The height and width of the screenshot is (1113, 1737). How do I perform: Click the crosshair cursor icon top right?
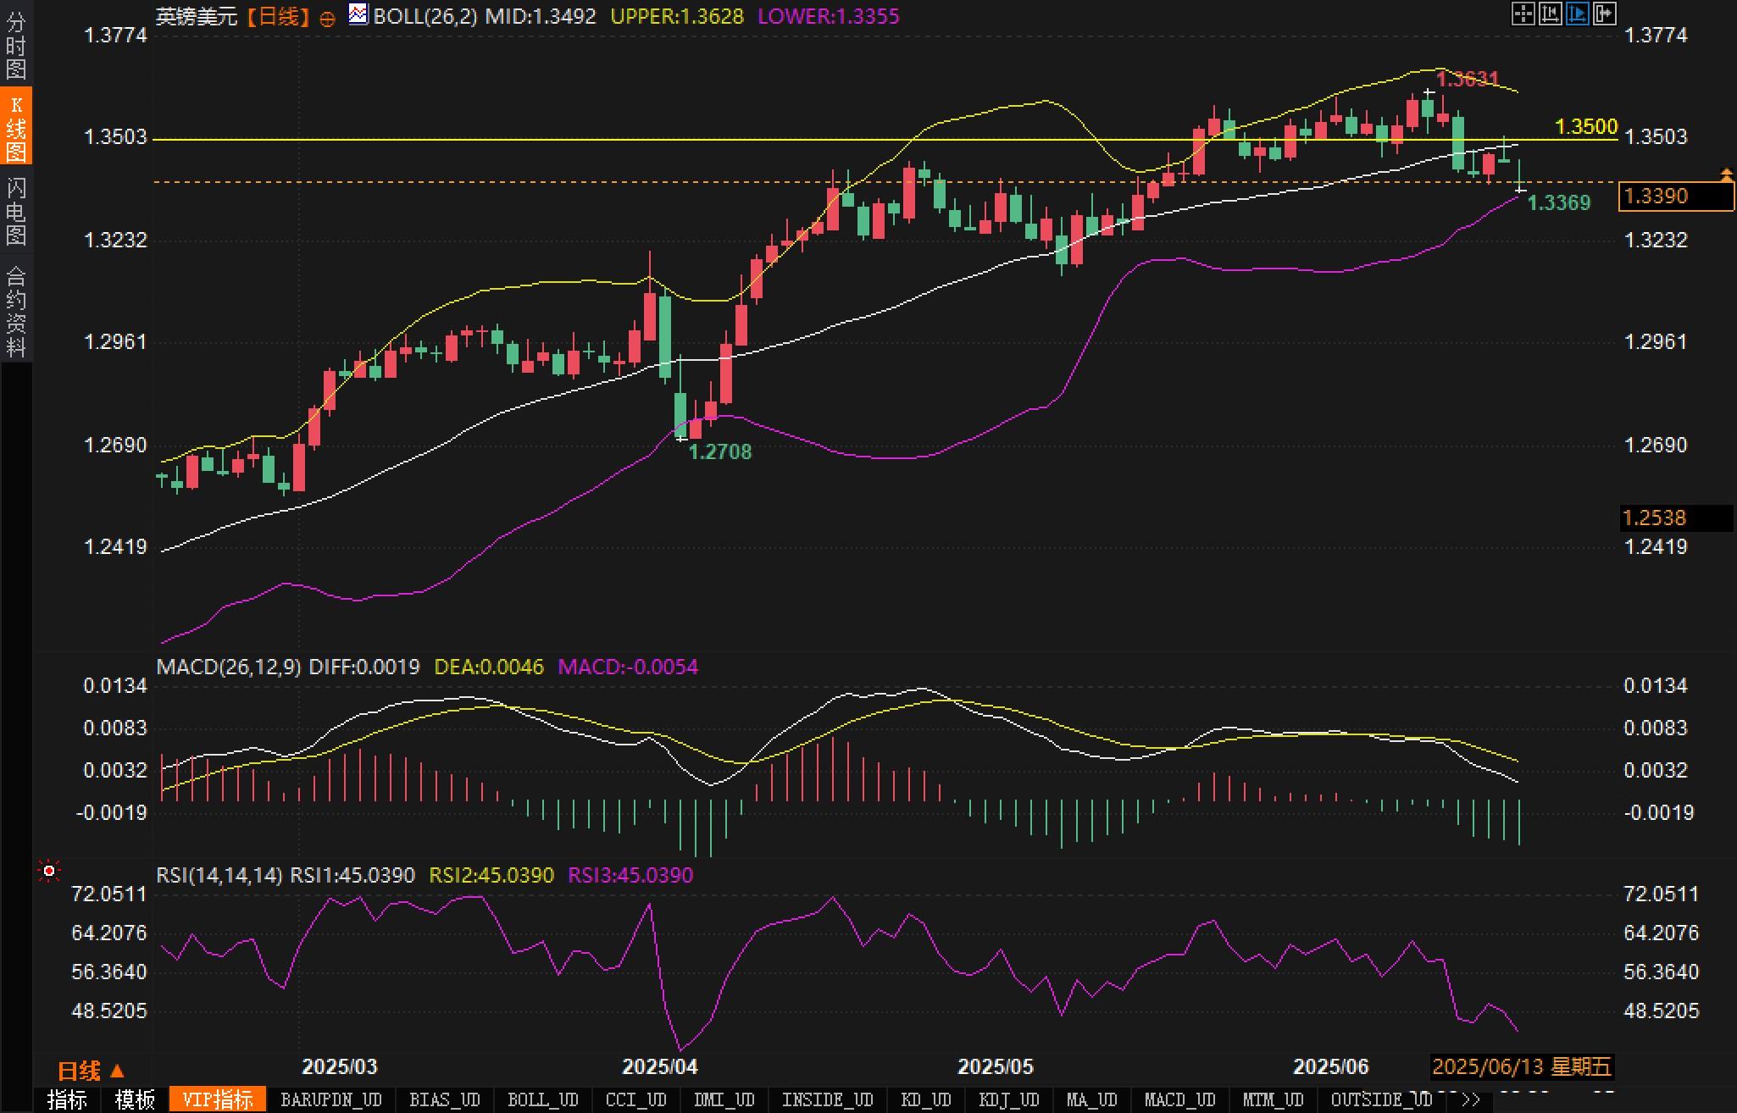[1523, 14]
